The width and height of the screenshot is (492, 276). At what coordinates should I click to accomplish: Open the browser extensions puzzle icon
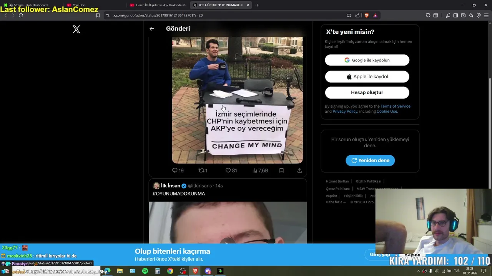pyautogui.click(x=428, y=15)
